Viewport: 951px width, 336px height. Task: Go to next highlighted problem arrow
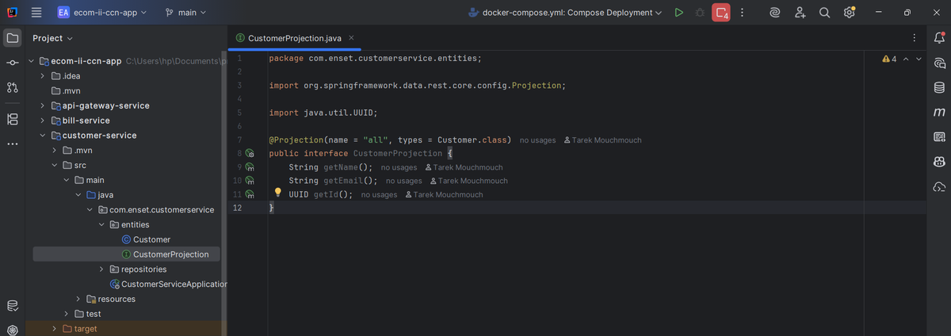[x=919, y=59]
